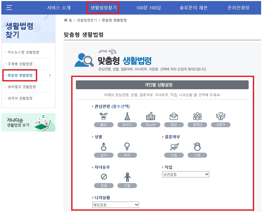Go to 워라밸과 생활법령 in sidebar
The image size is (264, 212).
[x=22, y=87]
